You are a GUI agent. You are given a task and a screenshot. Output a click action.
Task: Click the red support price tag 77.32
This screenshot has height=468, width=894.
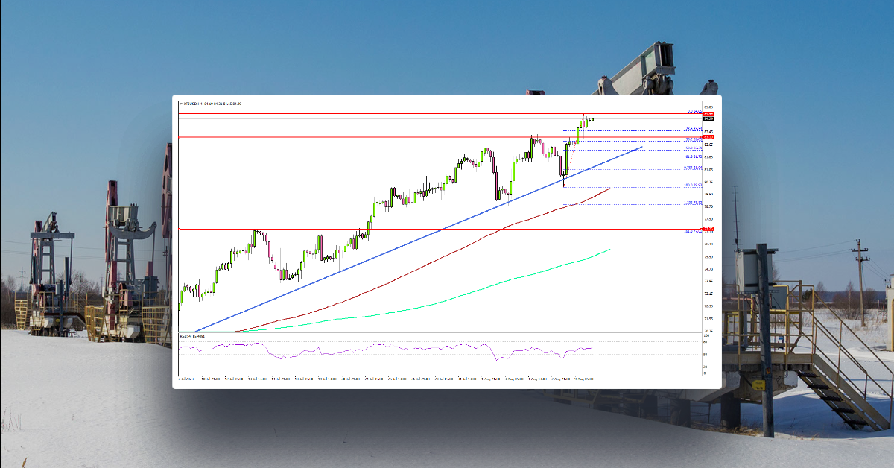708,229
